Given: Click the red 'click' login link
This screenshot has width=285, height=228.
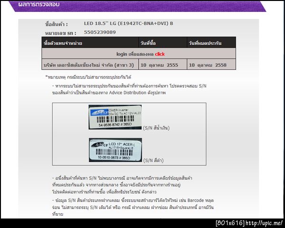Looking at the screenshot, I should [x=160, y=54].
